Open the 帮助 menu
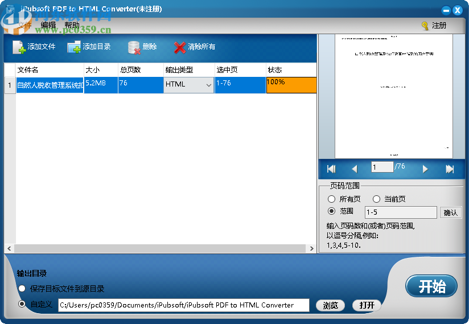 click(x=72, y=25)
